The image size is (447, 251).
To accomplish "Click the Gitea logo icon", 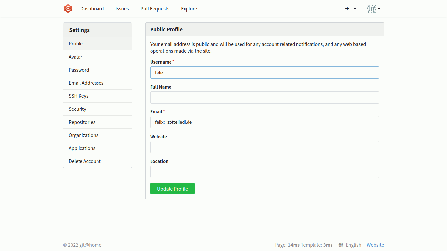I will [x=68, y=9].
